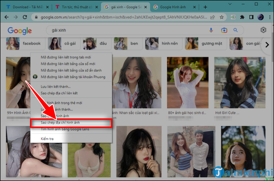Choose Lưu liên kết thành... menu entry
Viewport: 274px width, 181px height.
(71, 87)
